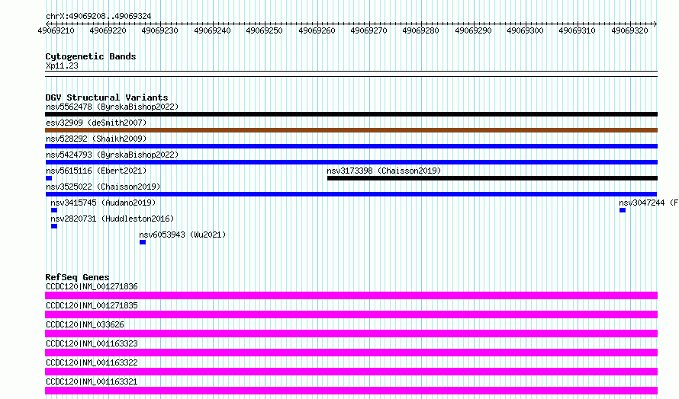Click the magenta bar for NM_001271836
679x399 pixels.
click(x=351, y=295)
